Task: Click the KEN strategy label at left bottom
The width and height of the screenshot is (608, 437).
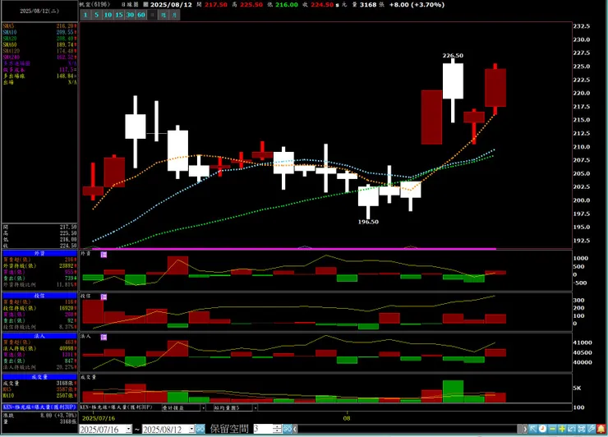Action: tap(39, 407)
